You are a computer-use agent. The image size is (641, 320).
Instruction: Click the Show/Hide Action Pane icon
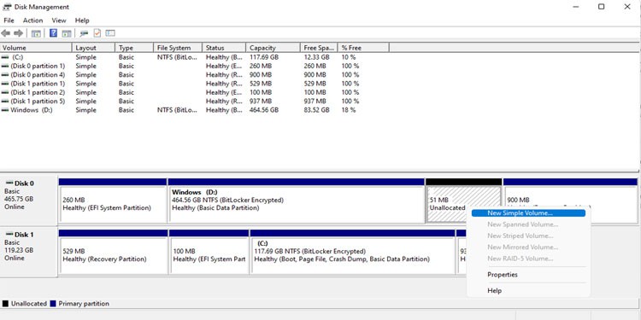coord(67,33)
